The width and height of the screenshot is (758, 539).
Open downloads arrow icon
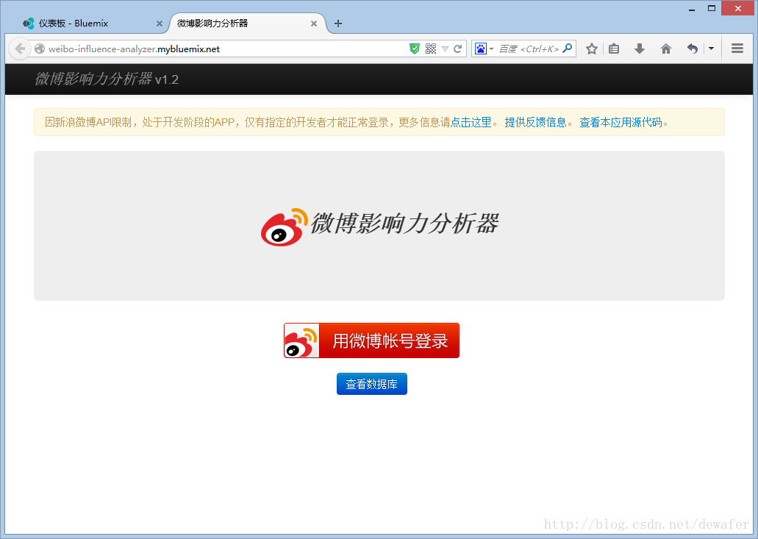[640, 49]
